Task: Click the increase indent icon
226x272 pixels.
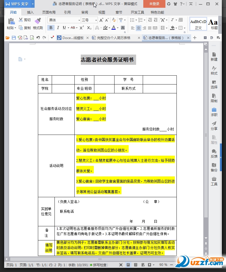Action: 156,20
